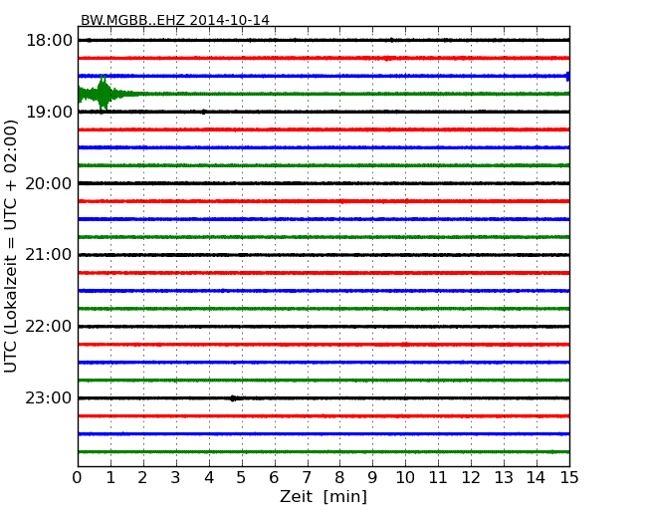This screenshot has height=518, width=647.
Task: Click the 9 minute tick label
Action: [372, 478]
